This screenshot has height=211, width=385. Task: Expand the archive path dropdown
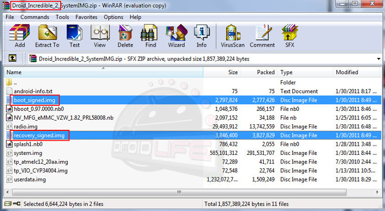click(378, 59)
